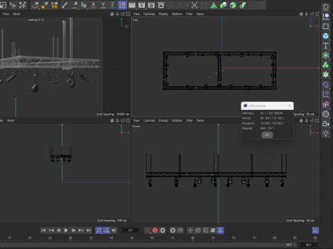Screen dimensions: 333x249
Task: Open the View menu of Top viewport
Action: (x=137, y=14)
